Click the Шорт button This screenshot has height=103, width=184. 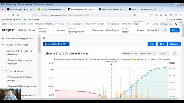click(162, 44)
